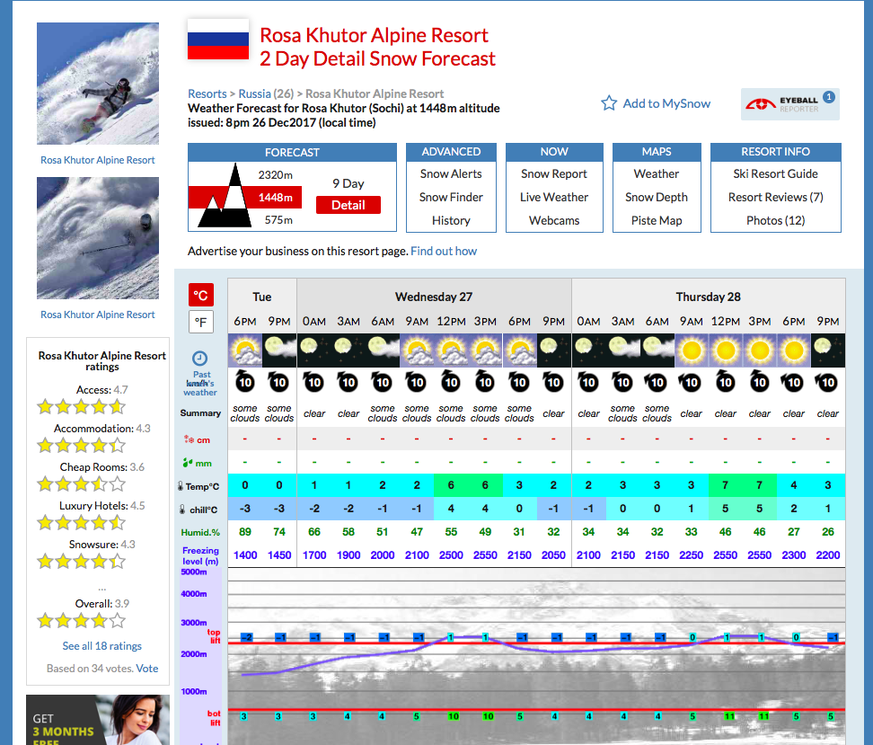Open the 9 Day forecast tab

348,183
